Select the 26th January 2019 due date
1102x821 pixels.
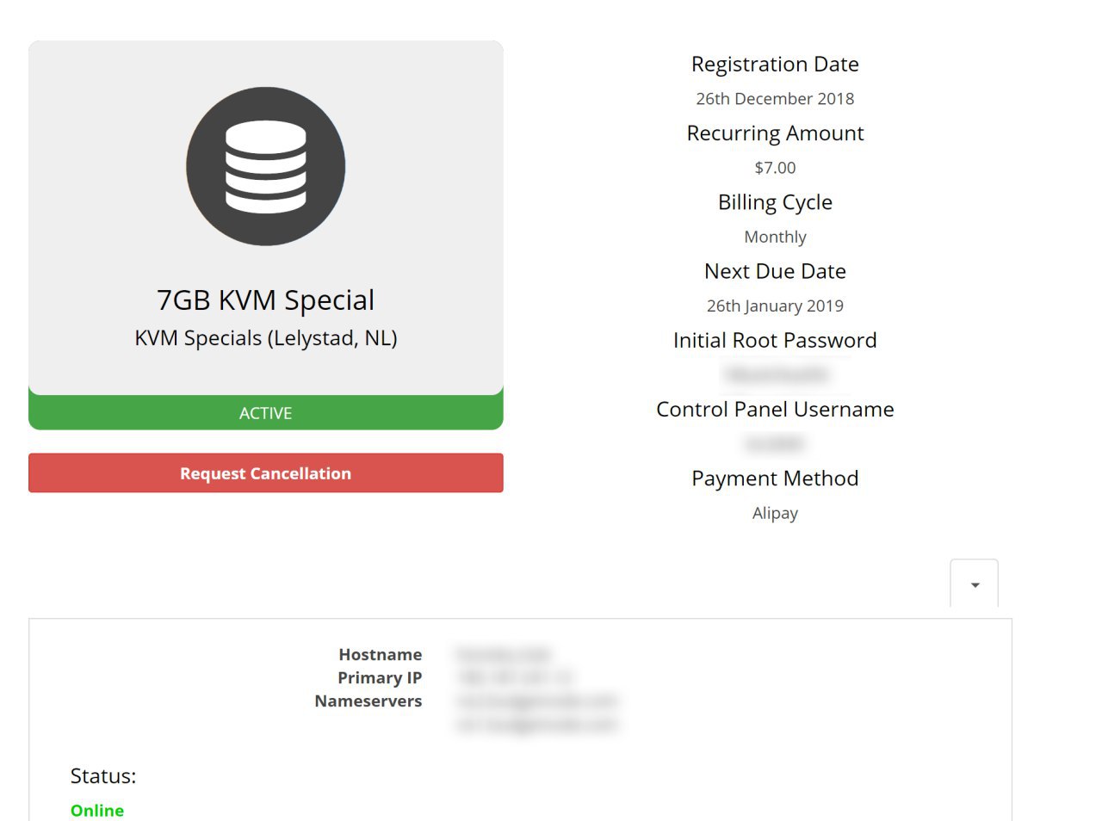(x=775, y=306)
